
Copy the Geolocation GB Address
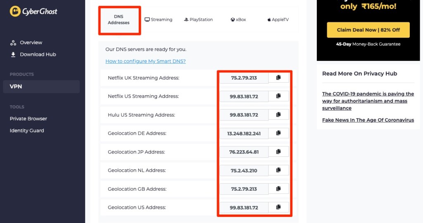point(278,189)
